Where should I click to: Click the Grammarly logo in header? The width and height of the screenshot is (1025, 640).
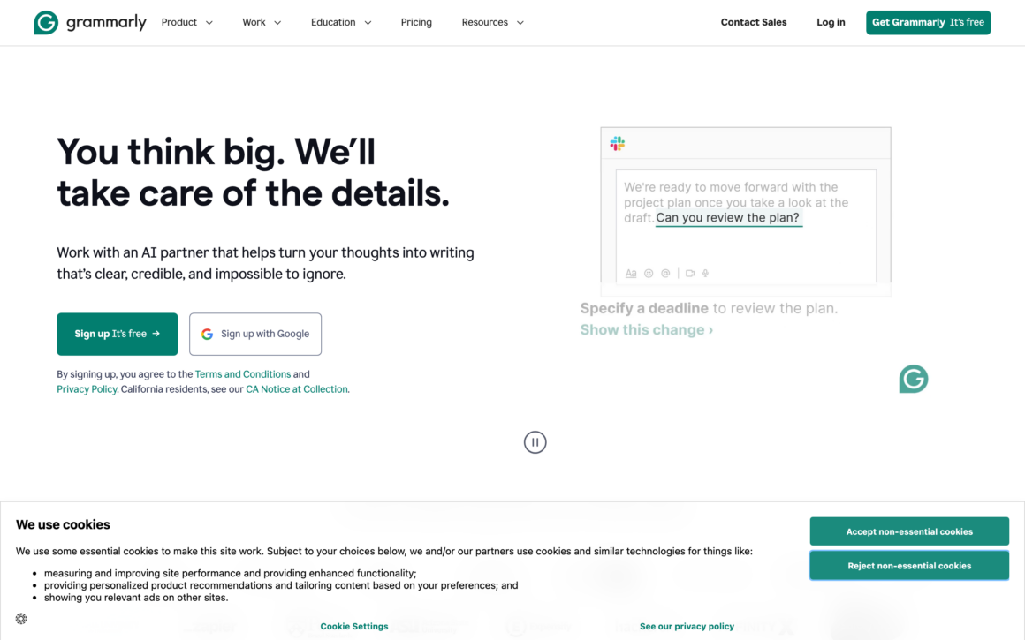point(90,22)
